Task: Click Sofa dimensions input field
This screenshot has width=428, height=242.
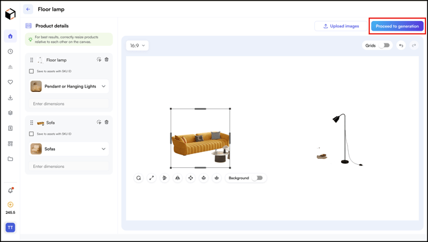Action: 69,167
